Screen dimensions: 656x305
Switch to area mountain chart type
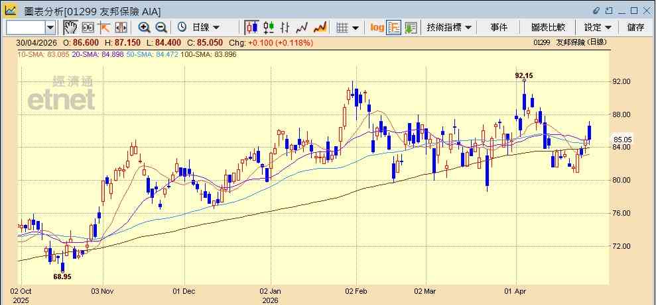[x=320, y=28]
